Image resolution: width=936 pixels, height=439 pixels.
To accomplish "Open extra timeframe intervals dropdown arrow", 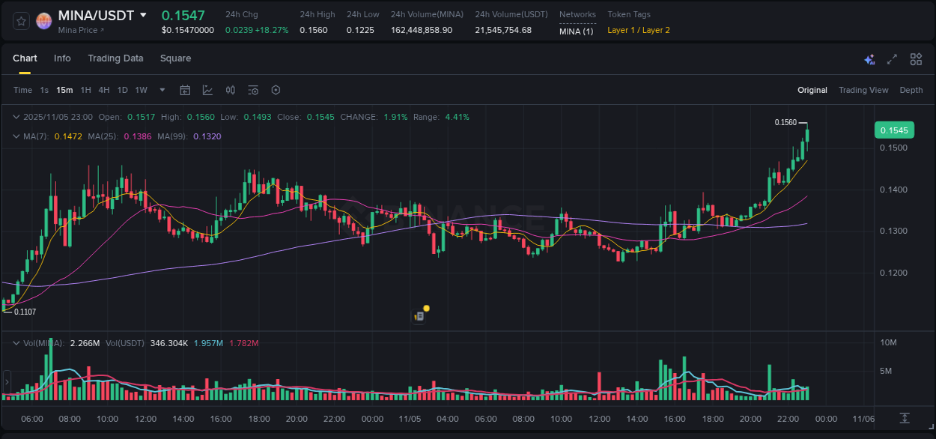I will pos(161,90).
